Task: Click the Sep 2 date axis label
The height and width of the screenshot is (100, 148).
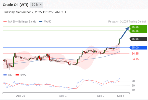Action: 101,96
